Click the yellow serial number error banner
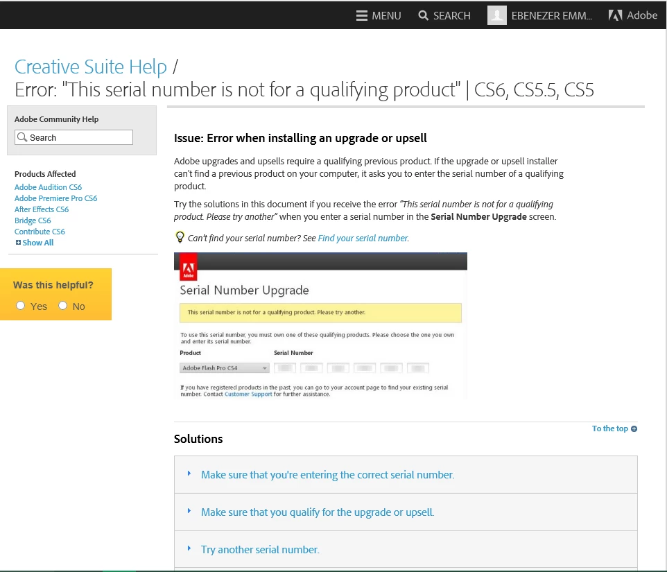The image size is (667, 572). tap(320, 313)
